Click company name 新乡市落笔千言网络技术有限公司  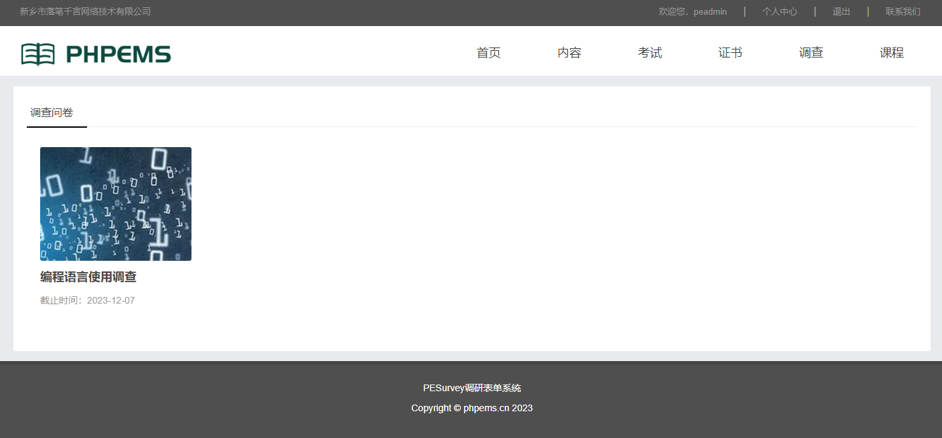(86, 12)
